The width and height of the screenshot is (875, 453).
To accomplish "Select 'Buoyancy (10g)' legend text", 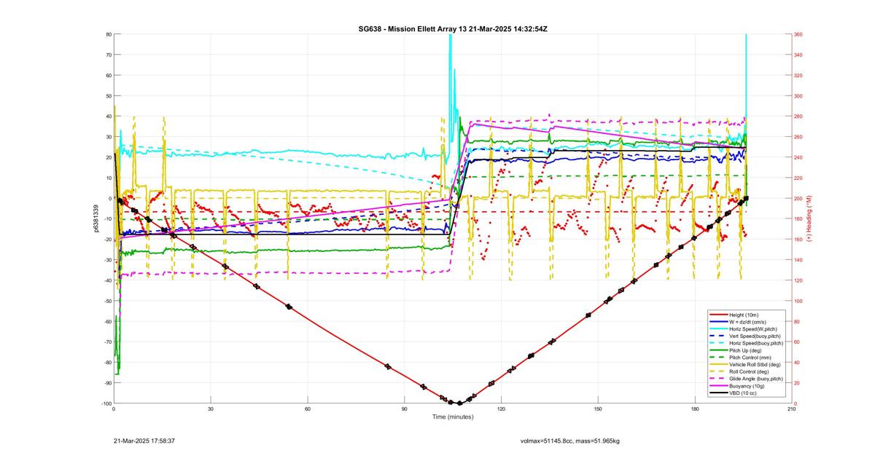I will point(747,385).
